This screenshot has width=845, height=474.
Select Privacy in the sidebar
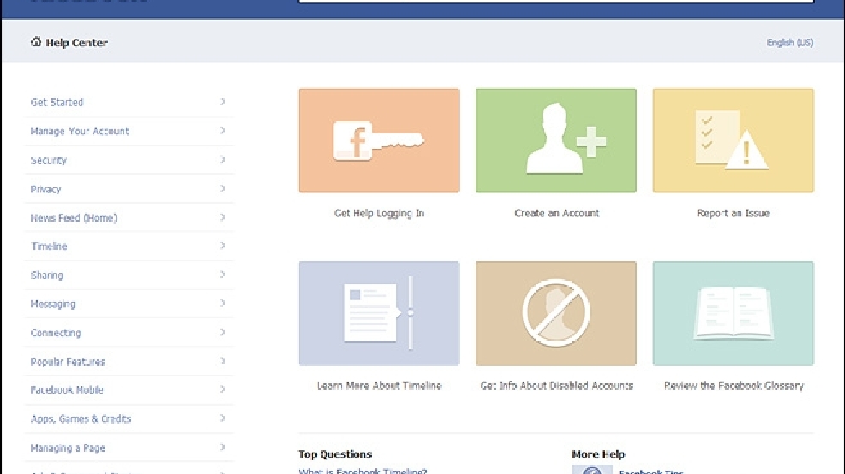[x=45, y=189]
